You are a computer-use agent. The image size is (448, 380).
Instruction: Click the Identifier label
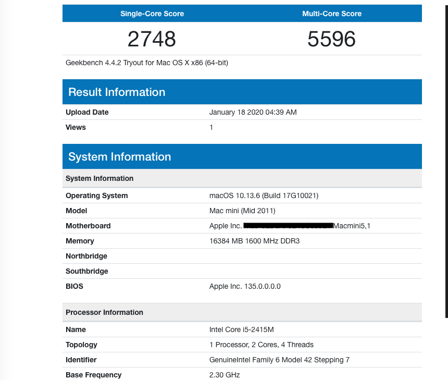coord(81,360)
